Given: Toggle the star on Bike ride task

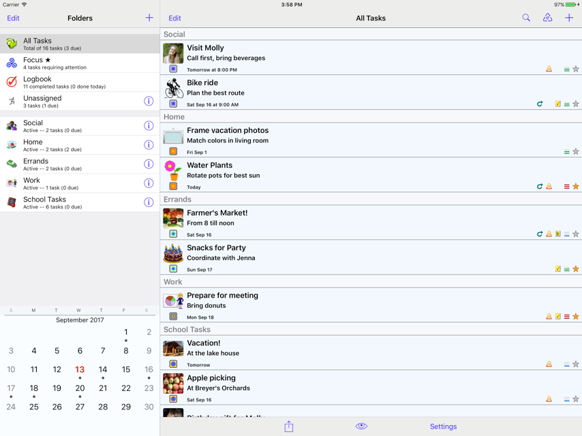Looking at the screenshot, I should (x=576, y=104).
